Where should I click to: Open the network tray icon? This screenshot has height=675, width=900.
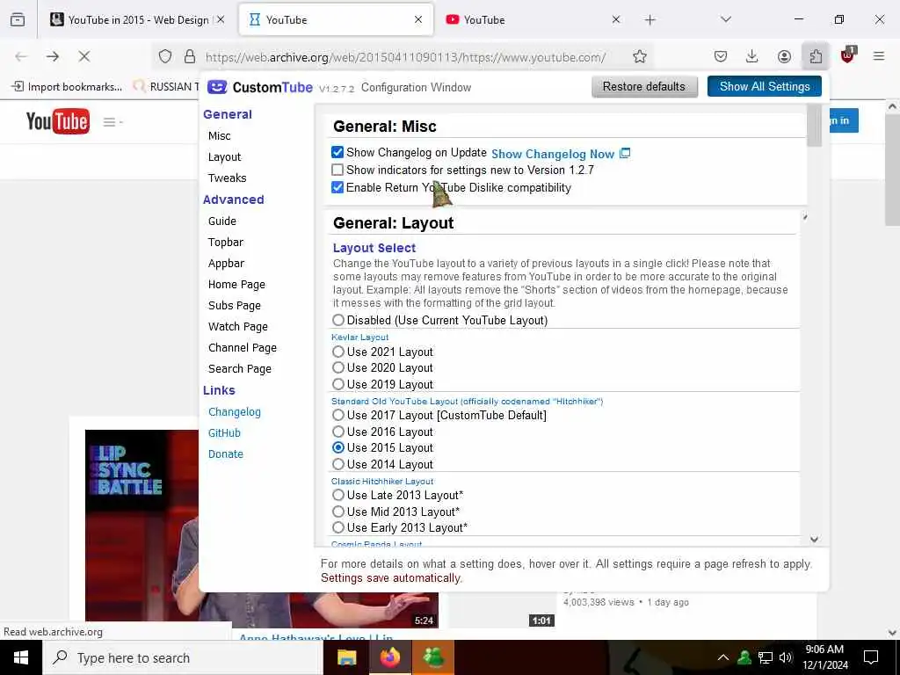pos(766,657)
